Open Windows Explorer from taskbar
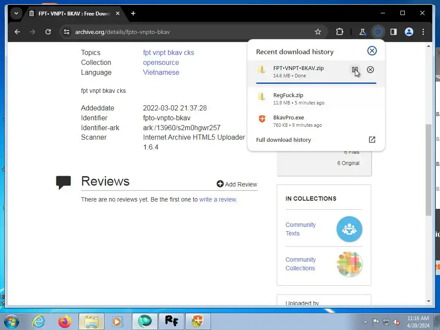This screenshot has width=440, height=330. pyautogui.click(x=92, y=321)
